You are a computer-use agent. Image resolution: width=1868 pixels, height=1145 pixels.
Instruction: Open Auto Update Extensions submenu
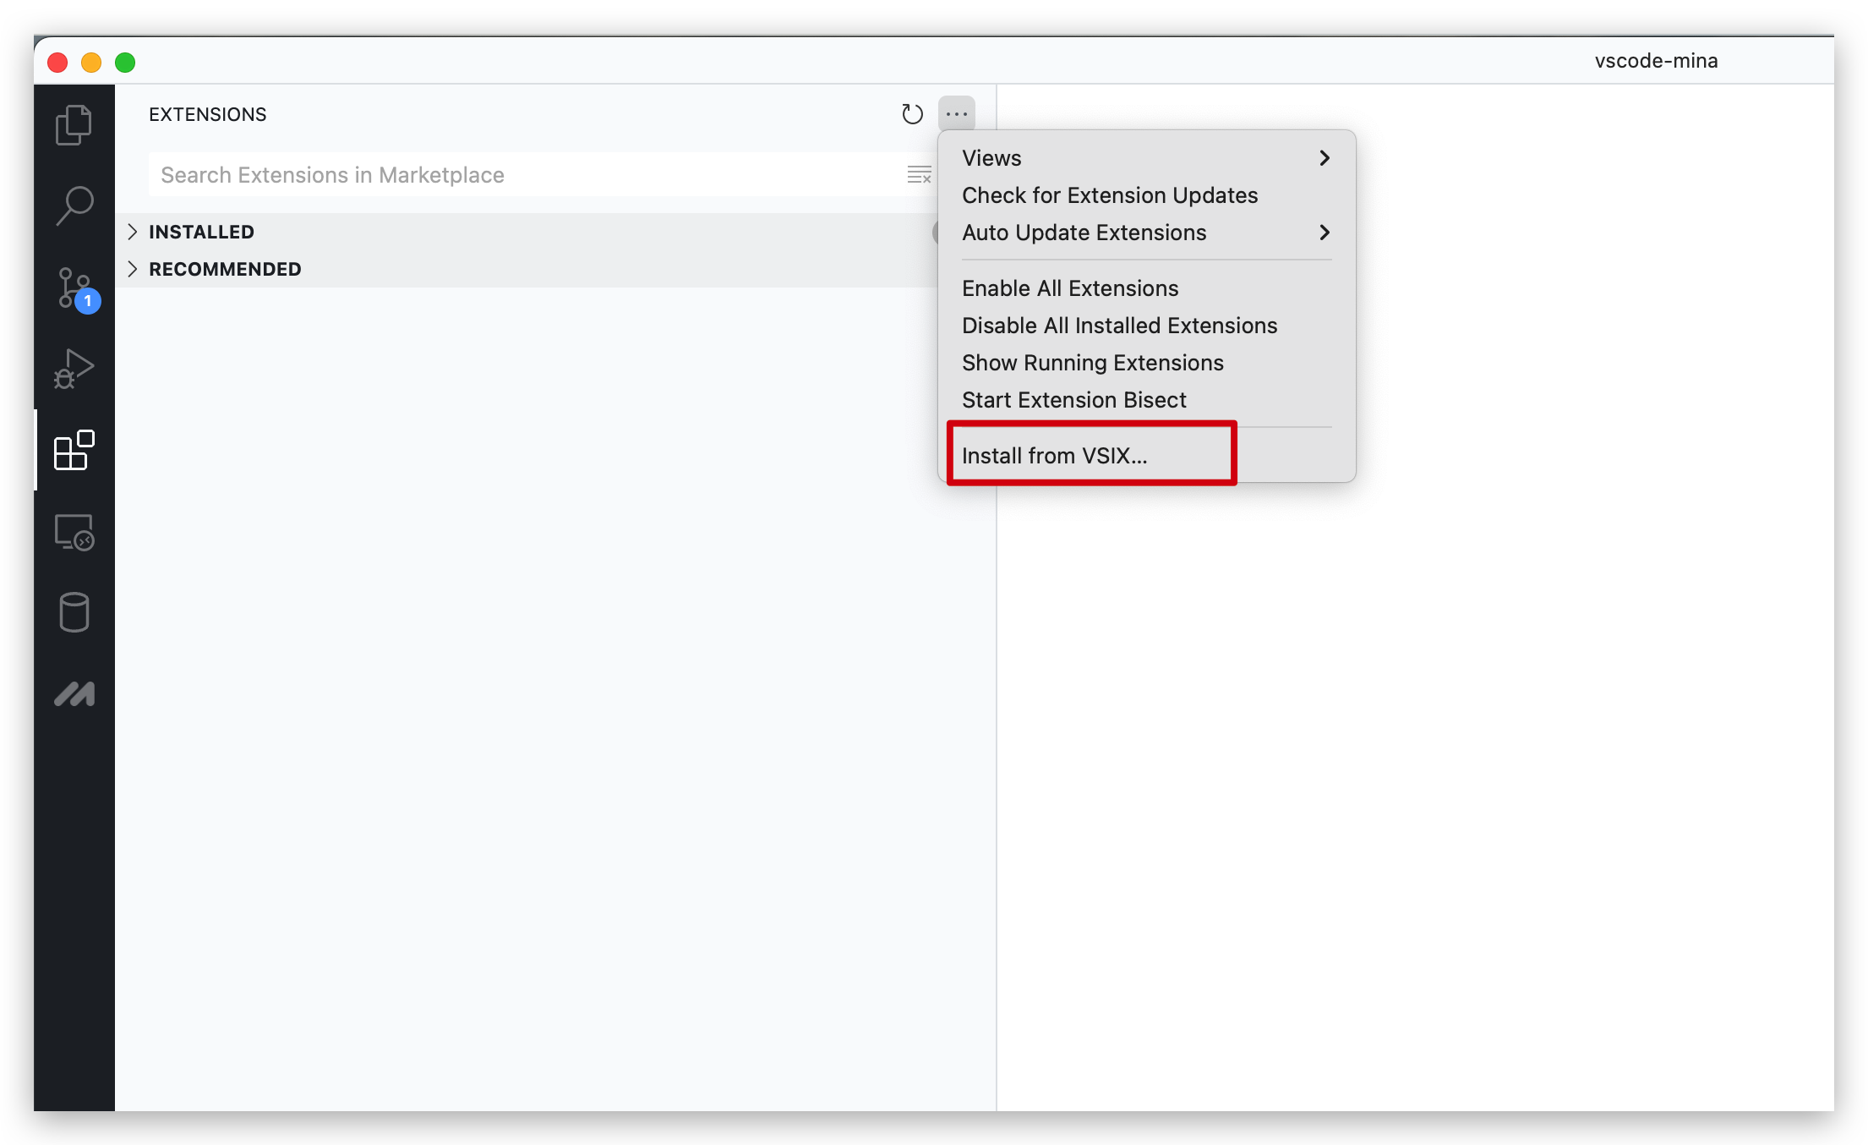pos(1147,233)
